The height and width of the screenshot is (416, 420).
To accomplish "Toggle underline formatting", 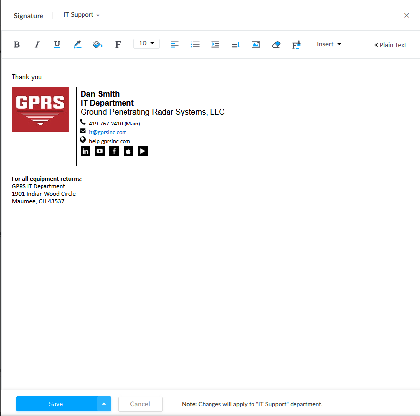I will click(x=57, y=44).
